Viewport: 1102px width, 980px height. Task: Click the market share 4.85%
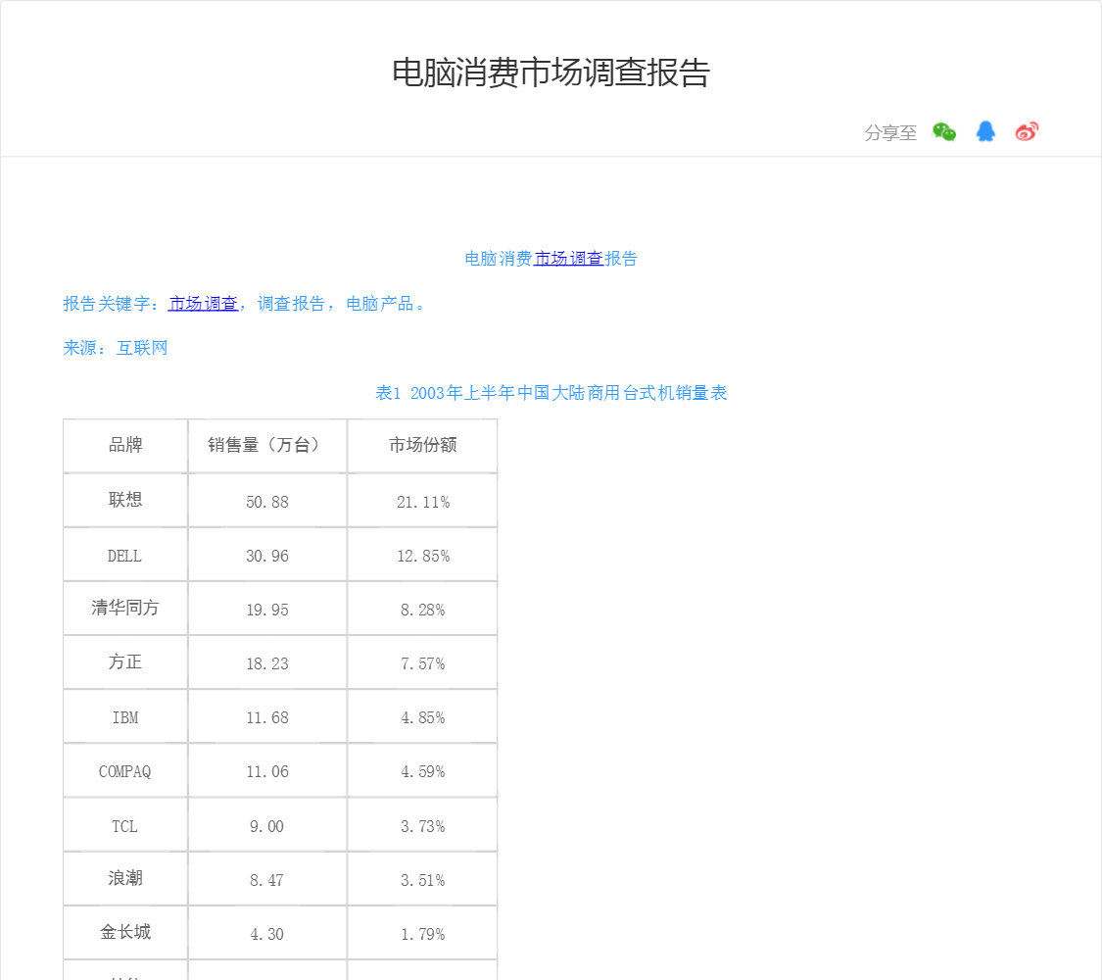tap(423, 717)
